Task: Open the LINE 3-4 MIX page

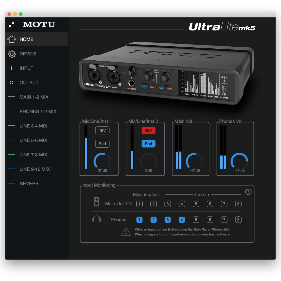Action: pyautogui.click(x=37, y=126)
